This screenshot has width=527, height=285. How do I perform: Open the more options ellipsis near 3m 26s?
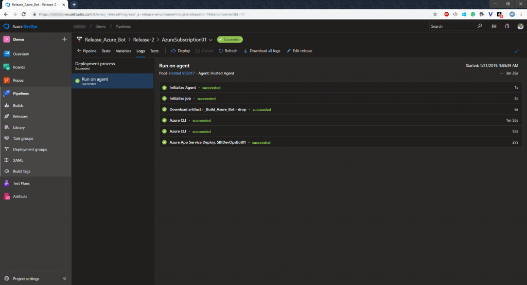(x=501, y=73)
